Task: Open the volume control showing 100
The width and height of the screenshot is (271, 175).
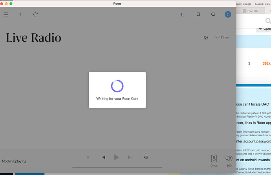Action: click(x=229, y=161)
